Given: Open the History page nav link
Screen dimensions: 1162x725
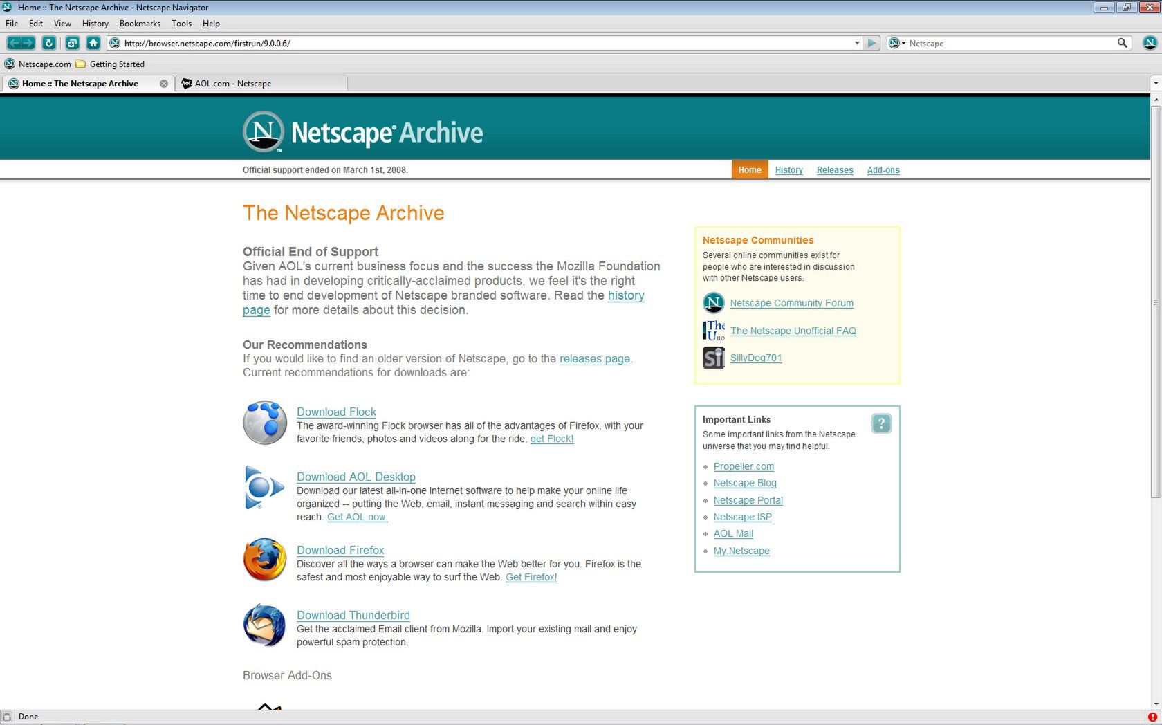Looking at the screenshot, I should click(x=789, y=169).
